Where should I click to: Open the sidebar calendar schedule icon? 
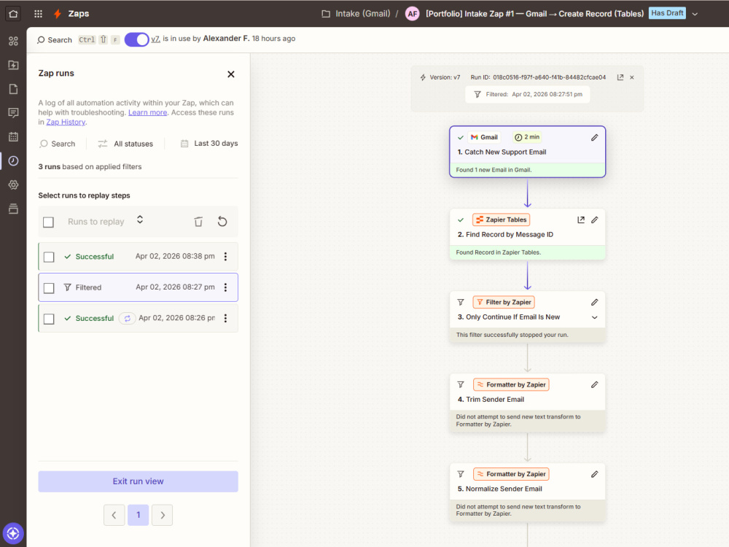pyautogui.click(x=13, y=137)
